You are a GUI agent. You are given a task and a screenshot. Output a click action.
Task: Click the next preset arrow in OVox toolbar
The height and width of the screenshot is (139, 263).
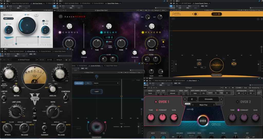[x=232, y=88]
